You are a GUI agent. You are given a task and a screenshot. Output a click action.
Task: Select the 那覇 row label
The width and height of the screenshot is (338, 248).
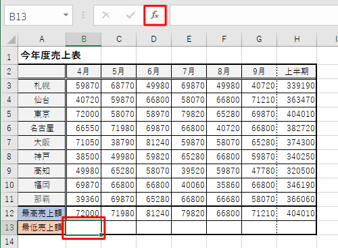42,199
